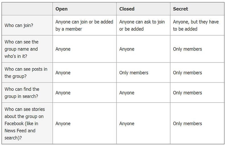Viewport: 225px width, 145px height.
Task: Select 'Who can see posts' row label
Action: (x=26, y=73)
